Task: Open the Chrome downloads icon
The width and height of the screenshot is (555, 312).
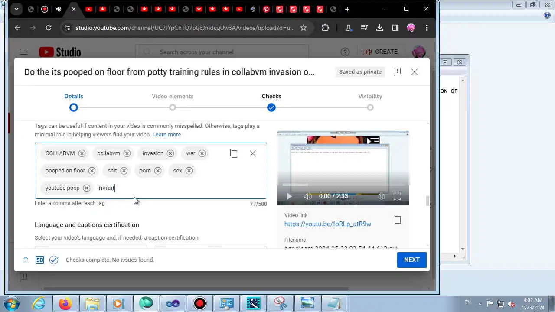Action: (380, 28)
